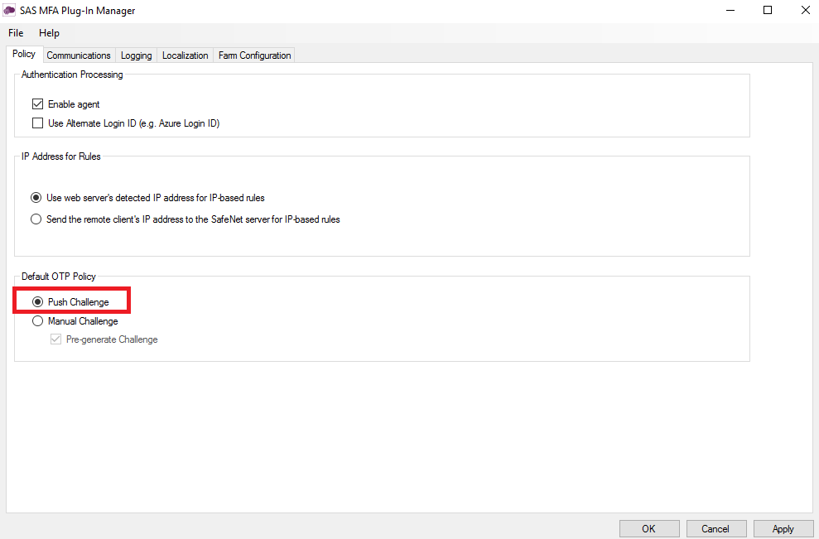Viewport: 819px width, 539px height.
Task: Click the SAS MFA app icon in title bar
Action: [10, 11]
